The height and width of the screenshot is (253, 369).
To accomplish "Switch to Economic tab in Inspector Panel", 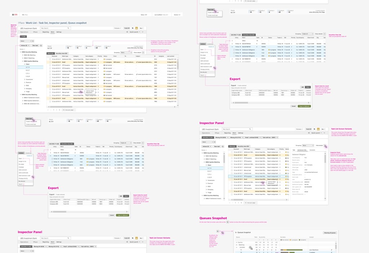I will coord(312,150).
